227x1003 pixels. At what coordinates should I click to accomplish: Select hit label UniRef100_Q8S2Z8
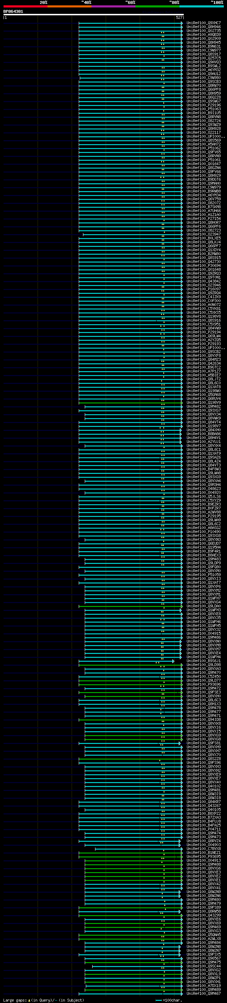coord(204,759)
